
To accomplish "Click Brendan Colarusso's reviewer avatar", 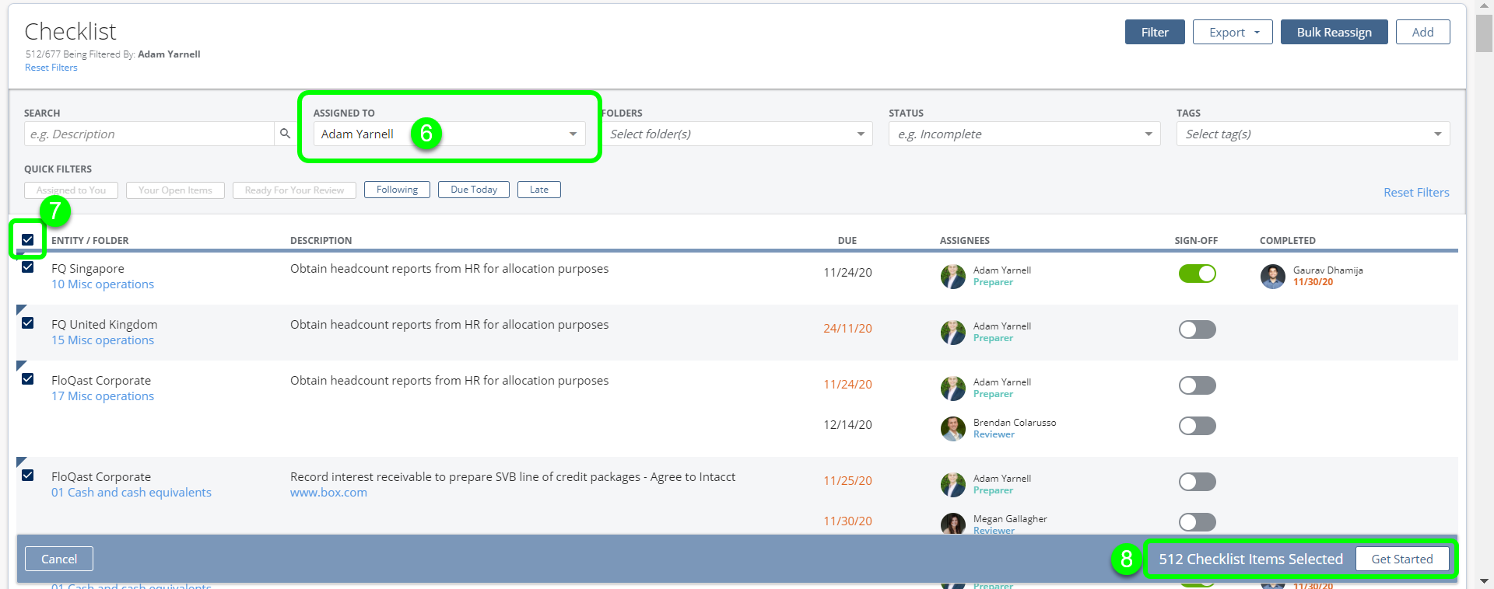I will point(952,428).
